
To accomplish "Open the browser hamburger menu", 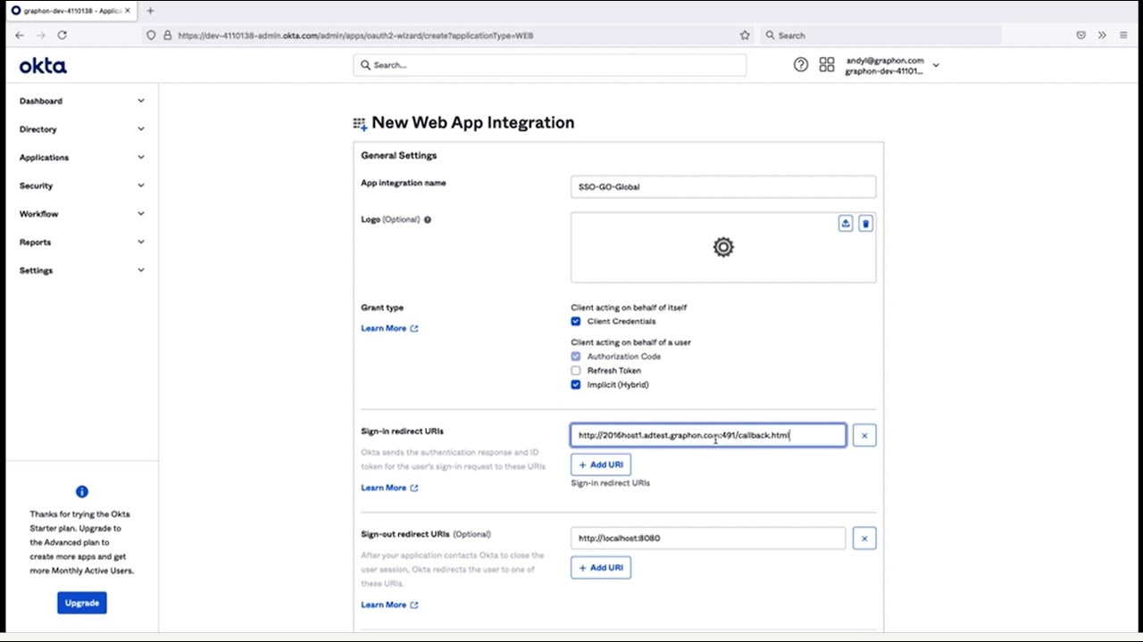I will pos(1123,36).
